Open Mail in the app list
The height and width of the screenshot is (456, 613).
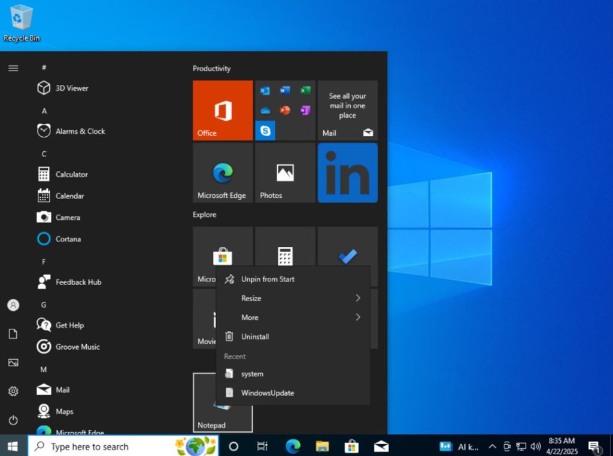(62, 390)
